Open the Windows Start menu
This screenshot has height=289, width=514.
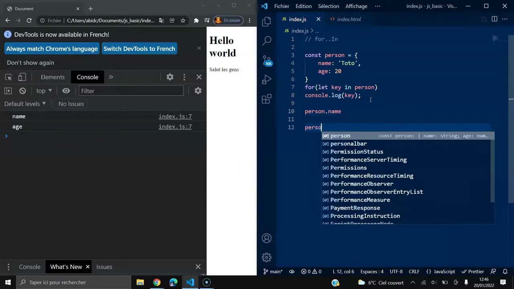[x=8, y=282]
